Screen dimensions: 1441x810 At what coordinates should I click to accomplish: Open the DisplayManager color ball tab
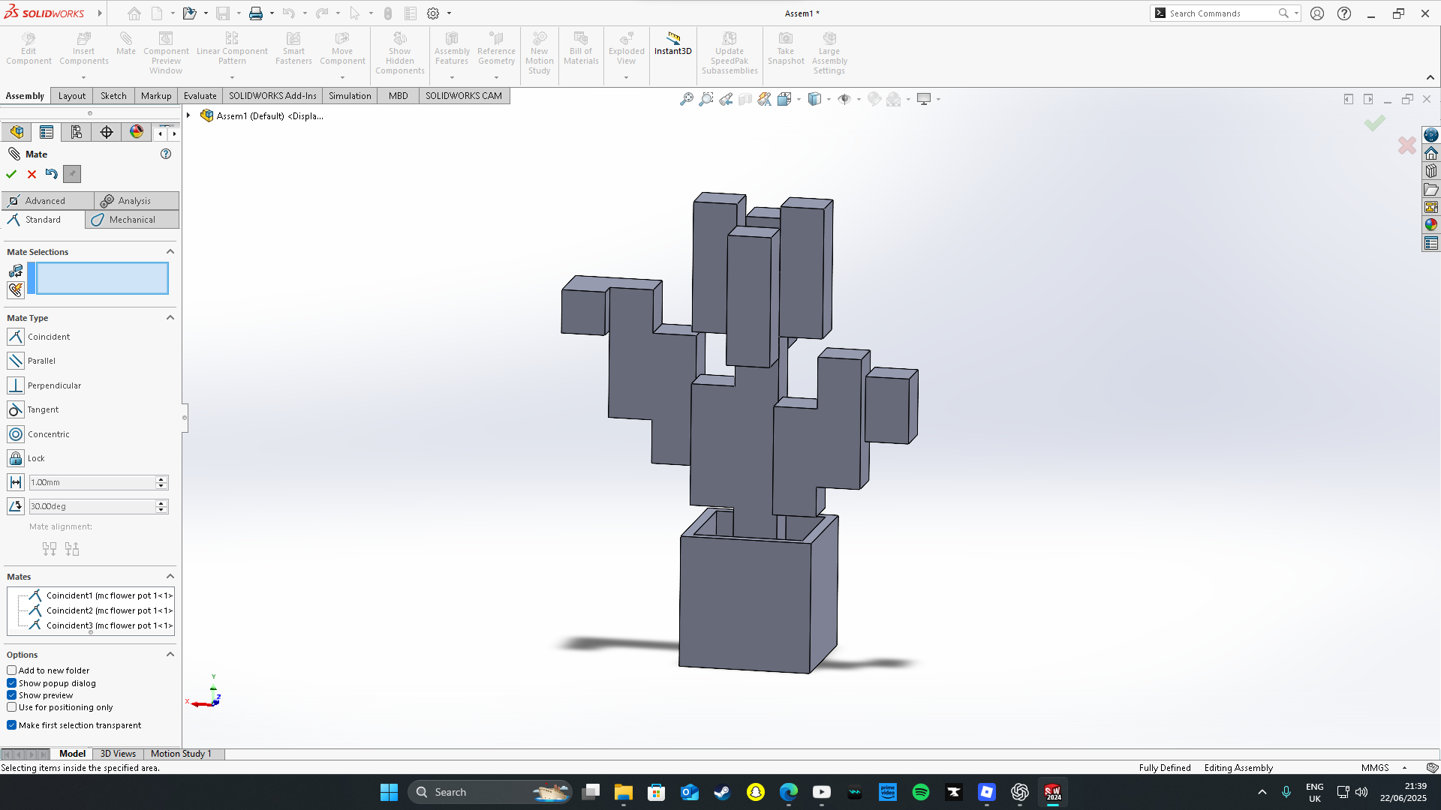point(137,132)
